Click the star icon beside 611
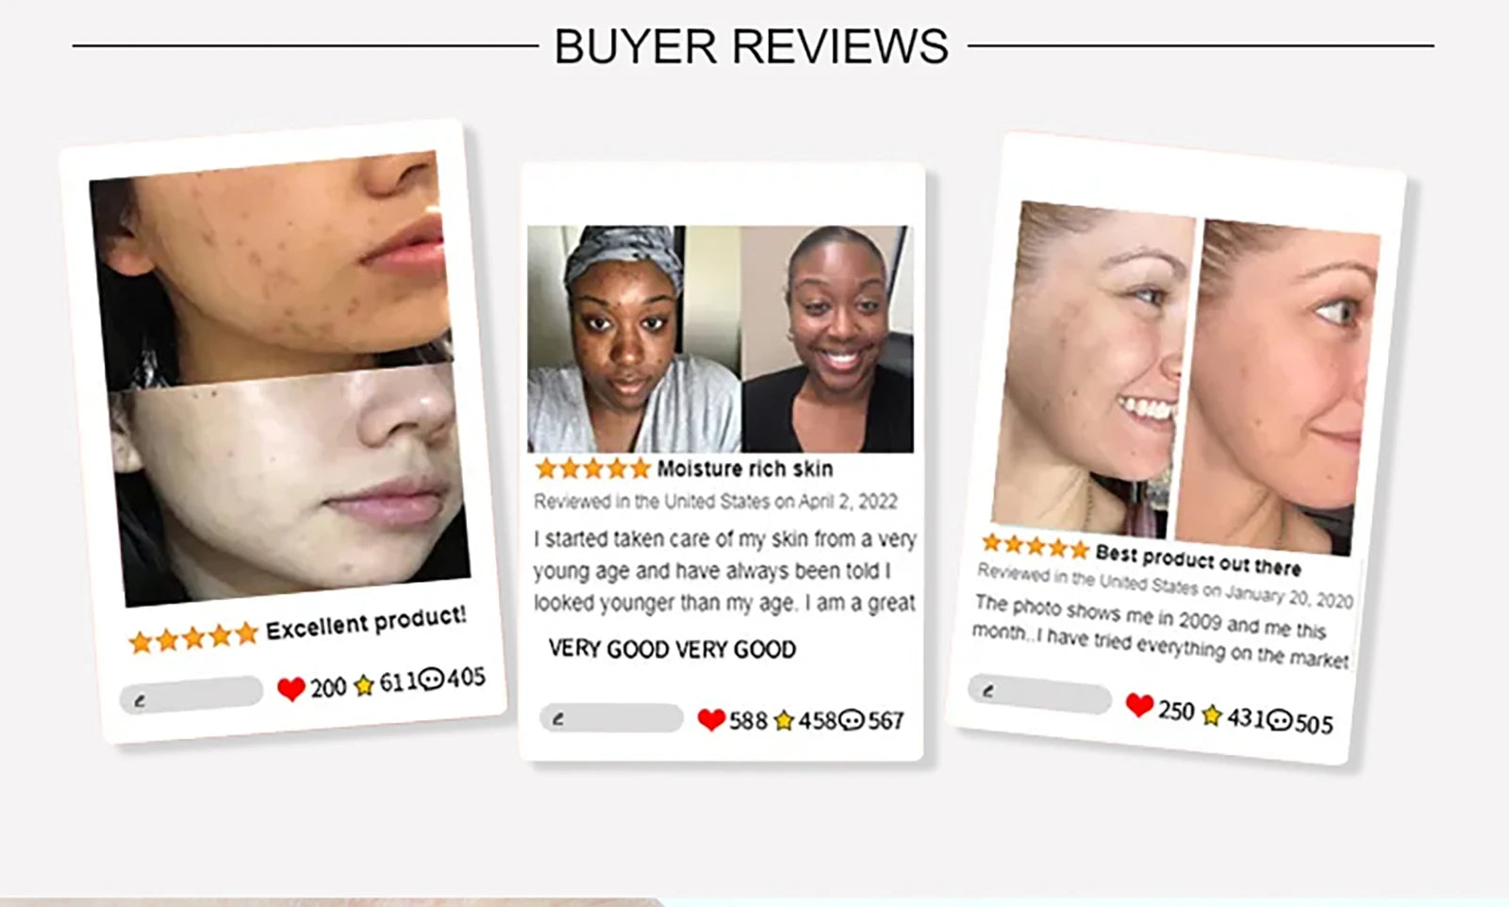This screenshot has height=907, width=1509. (x=364, y=685)
